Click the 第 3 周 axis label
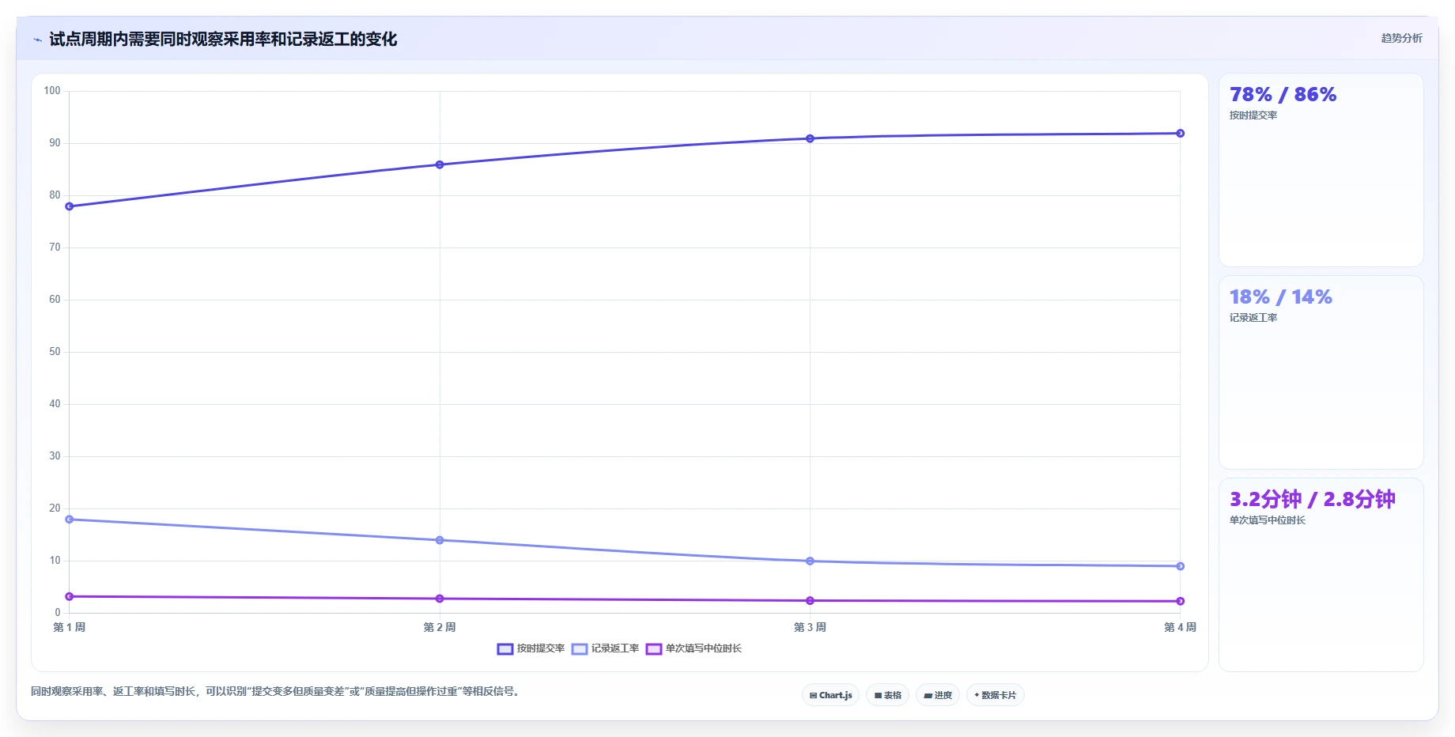The height and width of the screenshot is (737, 1455). [x=810, y=627]
